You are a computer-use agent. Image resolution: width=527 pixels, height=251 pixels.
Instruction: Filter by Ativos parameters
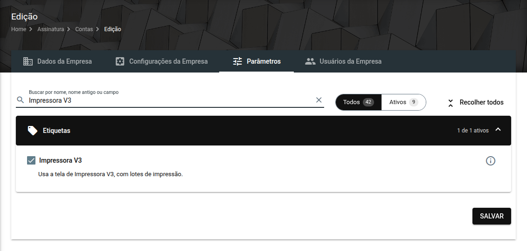[403, 102]
